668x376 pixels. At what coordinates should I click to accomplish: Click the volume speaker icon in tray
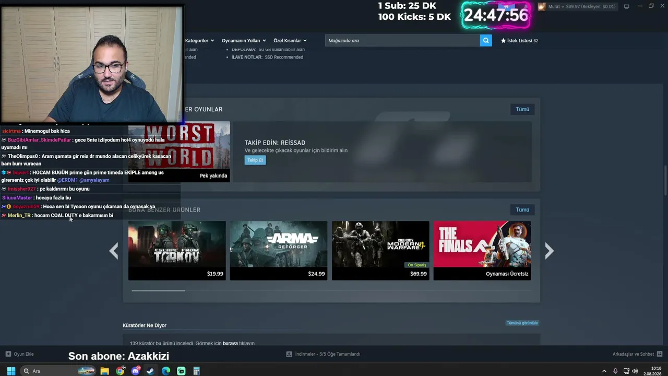click(635, 371)
